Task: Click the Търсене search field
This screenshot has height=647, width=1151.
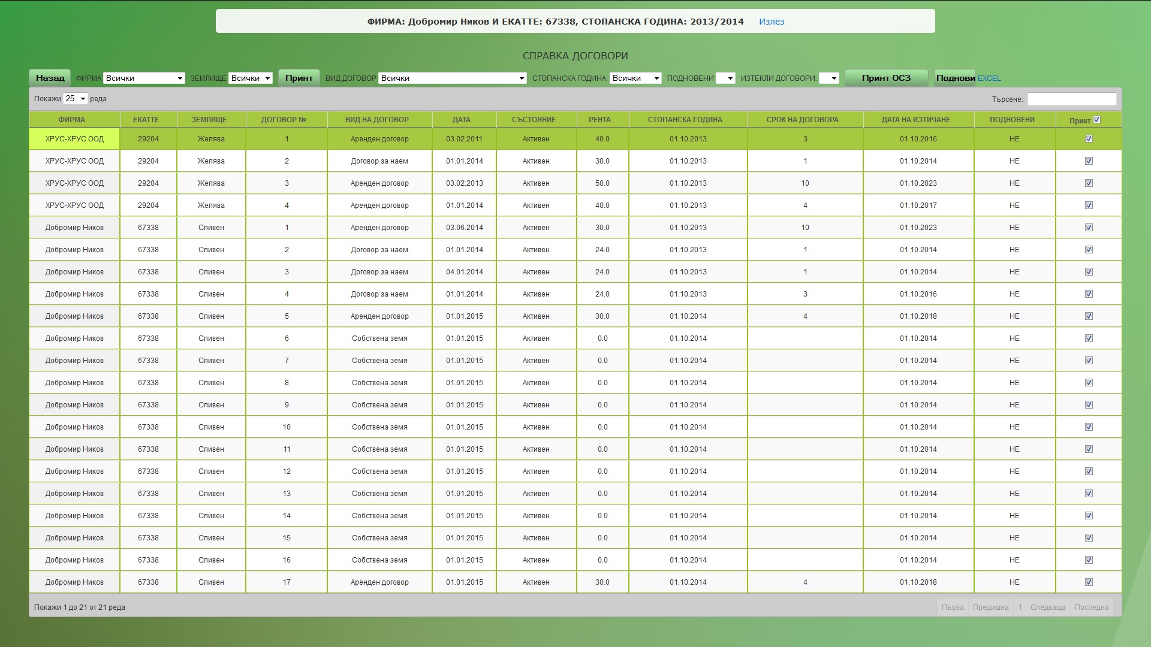Action: [1072, 99]
